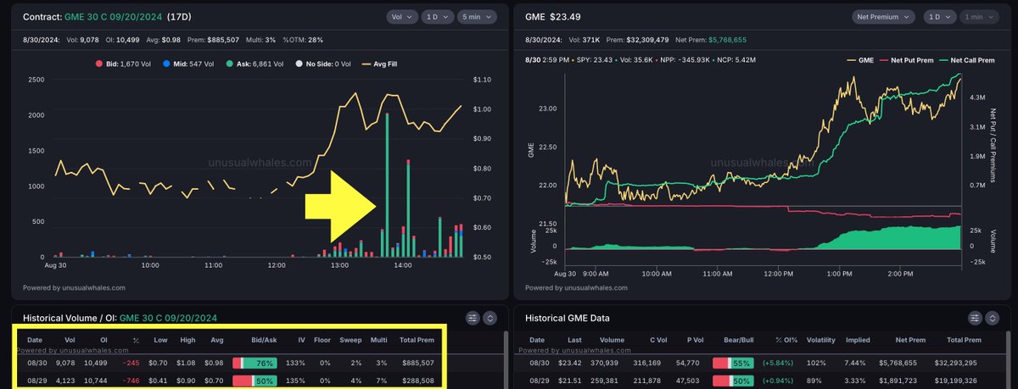Viewport: 1018px width, 389px height.
Task: Expand the Historical GME Data table
Action: (993, 318)
